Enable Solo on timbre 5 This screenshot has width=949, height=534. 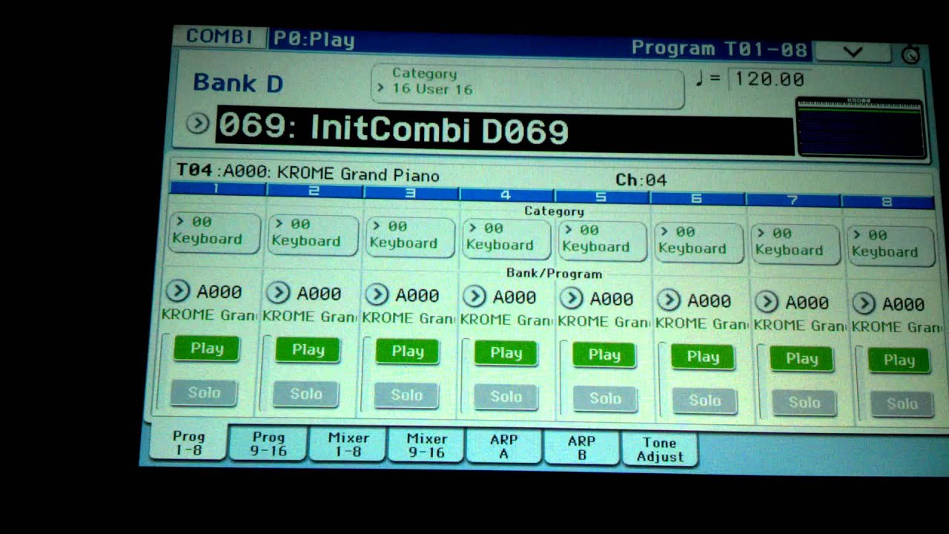pyautogui.click(x=605, y=398)
